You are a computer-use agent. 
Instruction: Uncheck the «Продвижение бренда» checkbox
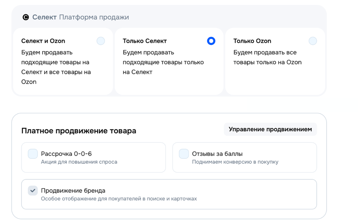point(33,191)
